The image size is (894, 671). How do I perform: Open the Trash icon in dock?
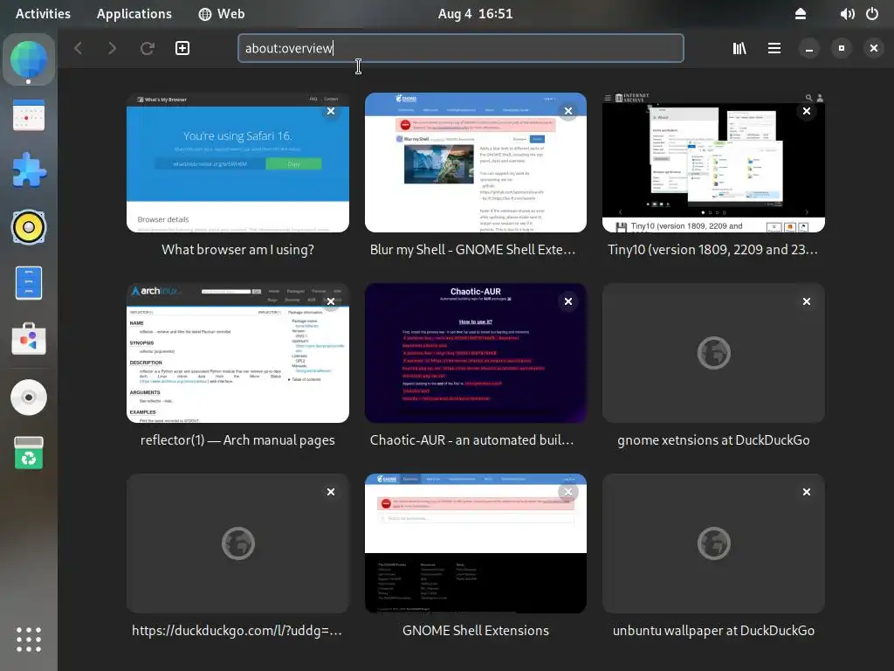click(x=29, y=453)
